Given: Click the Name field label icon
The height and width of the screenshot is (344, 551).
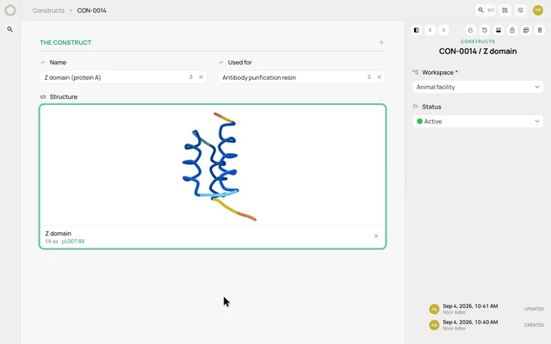Looking at the screenshot, I should (x=43, y=63).
